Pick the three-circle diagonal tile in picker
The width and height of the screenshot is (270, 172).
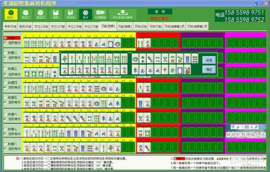(x=150, y=58)
